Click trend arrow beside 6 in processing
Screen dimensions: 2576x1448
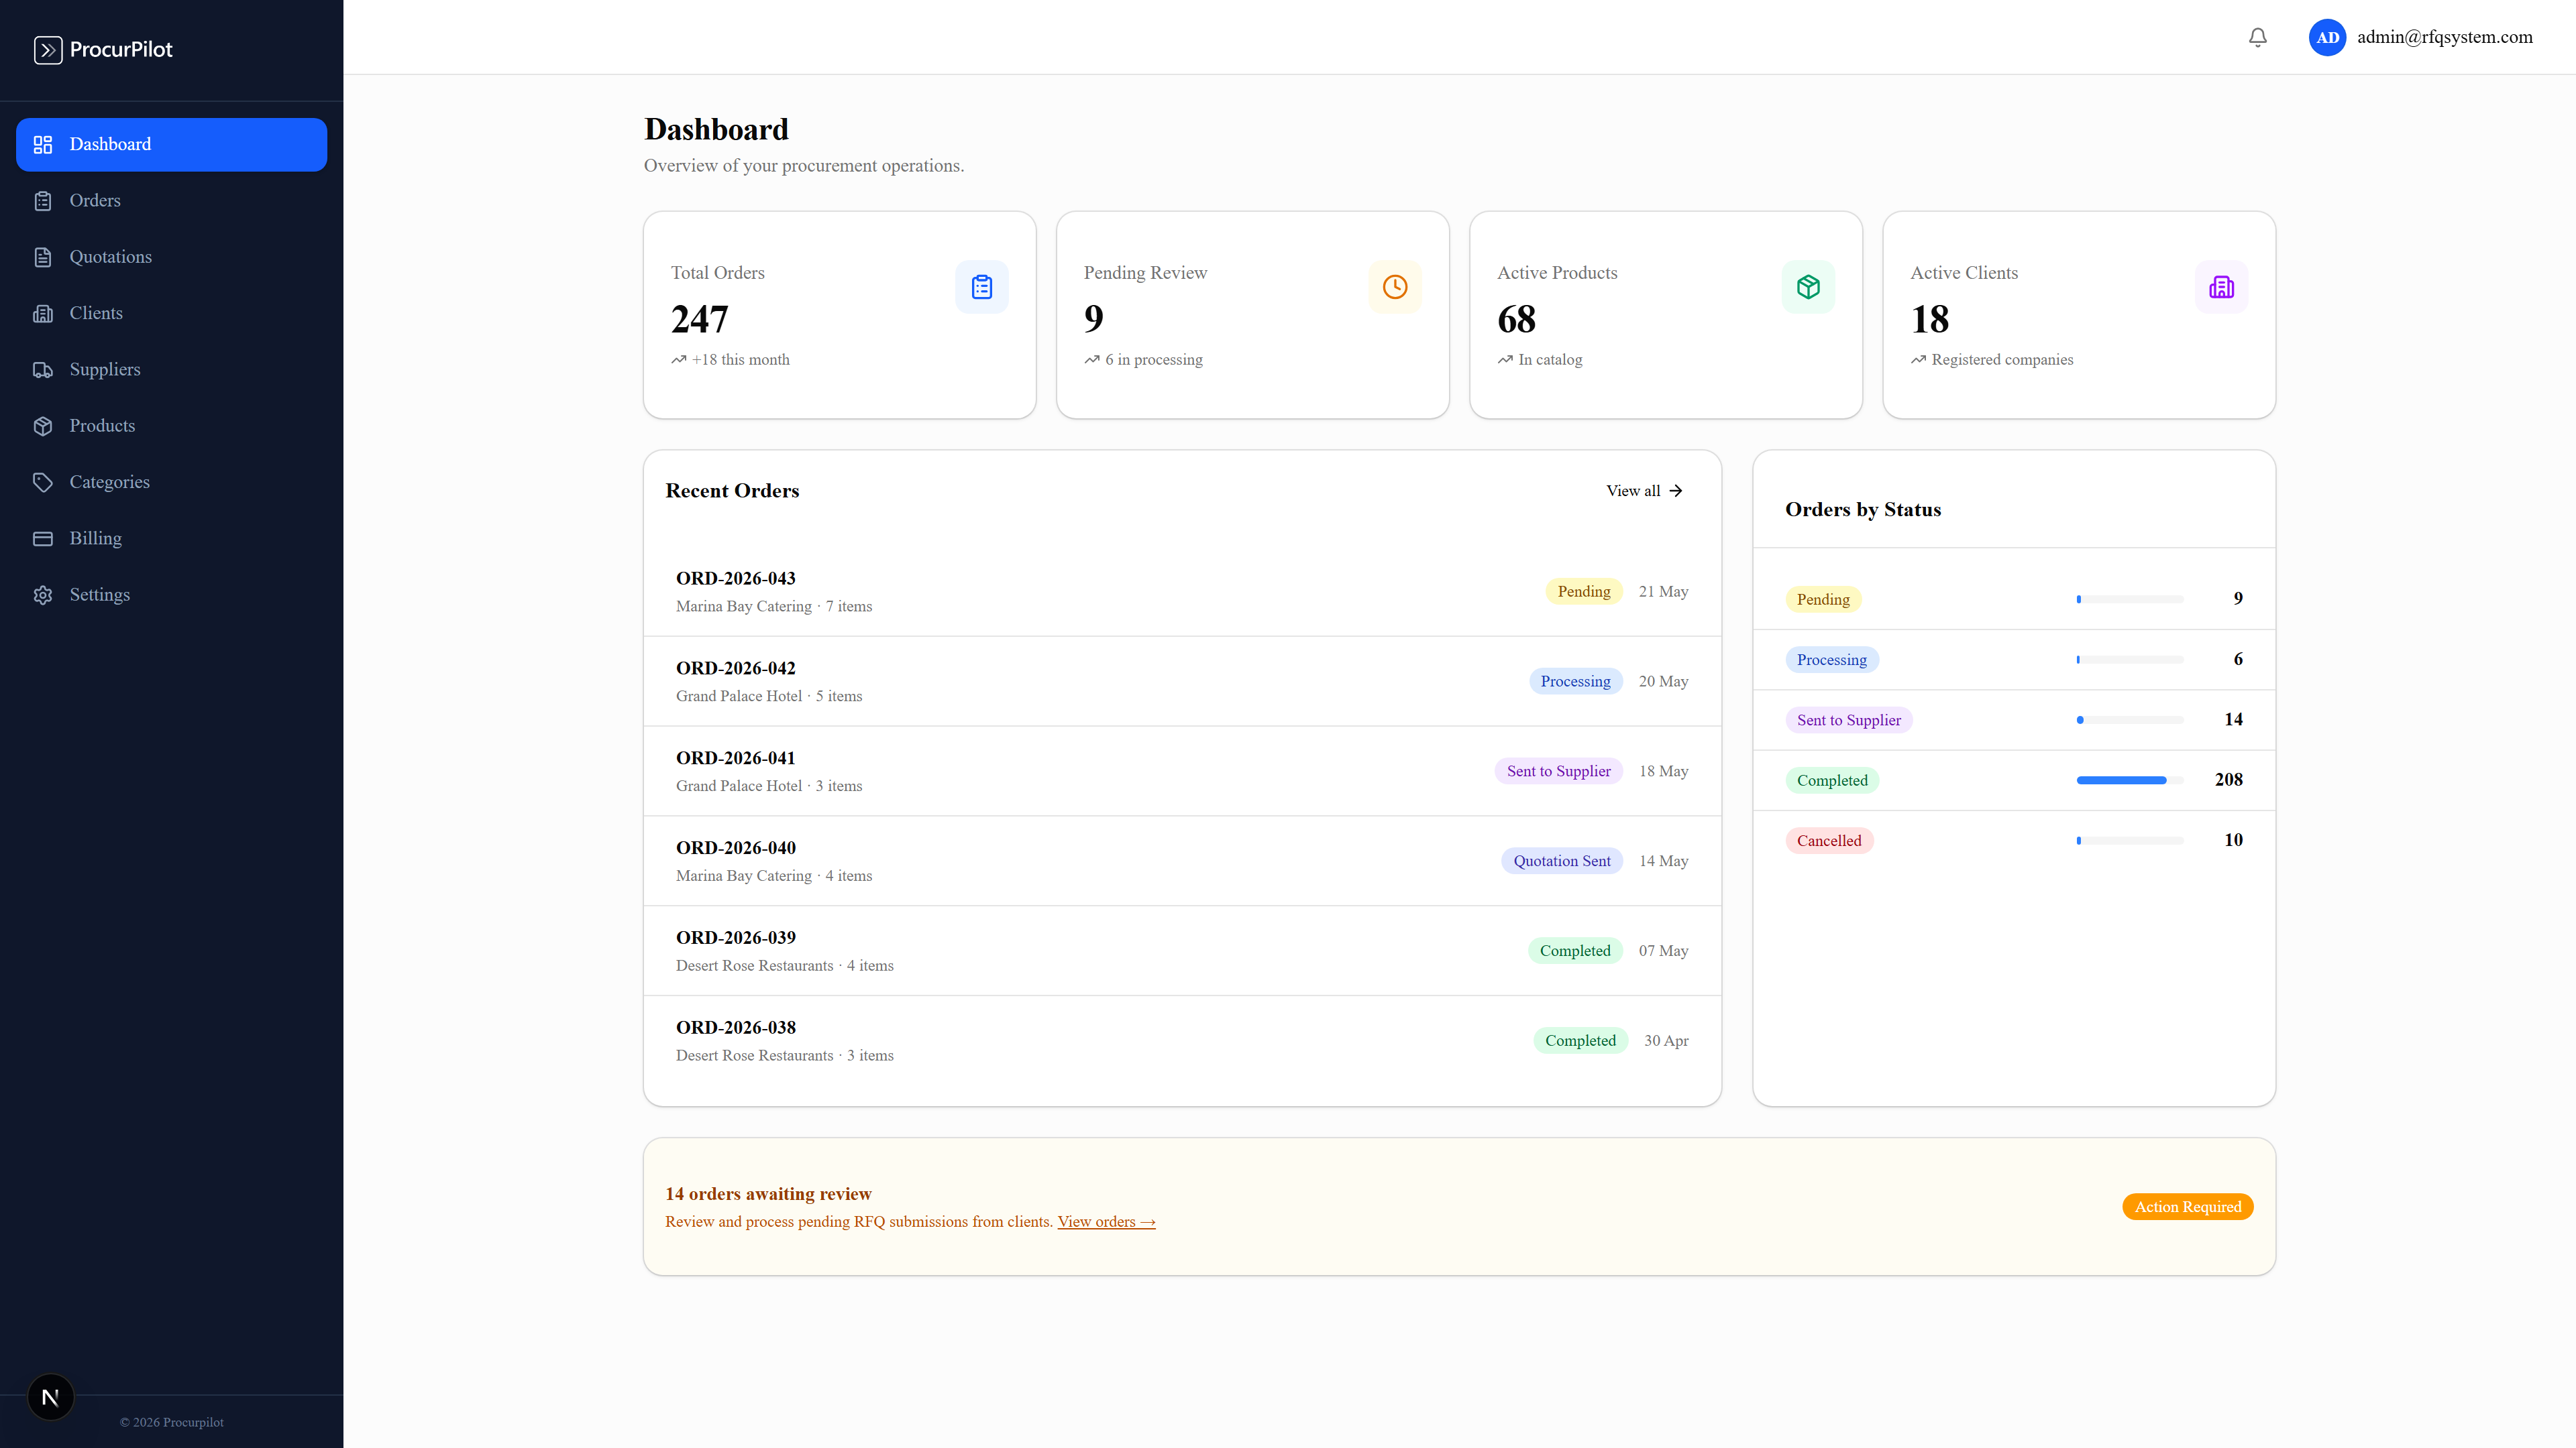pyautogui.click(x=1091, y=360)
